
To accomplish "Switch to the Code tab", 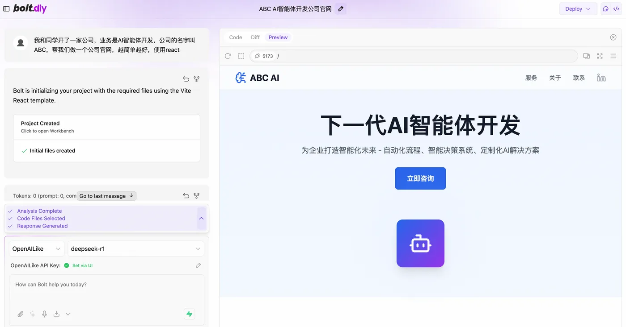I will pos(236,37).
